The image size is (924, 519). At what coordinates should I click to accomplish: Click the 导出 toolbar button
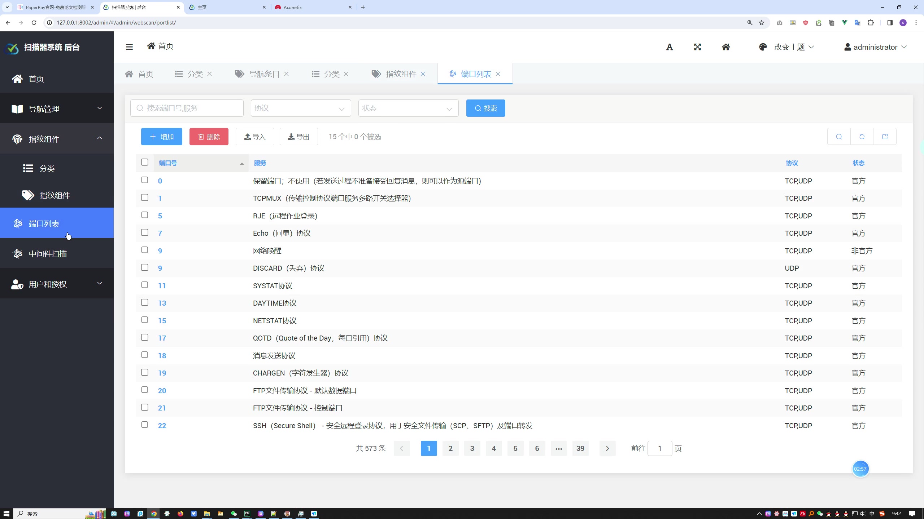(298, 137)
